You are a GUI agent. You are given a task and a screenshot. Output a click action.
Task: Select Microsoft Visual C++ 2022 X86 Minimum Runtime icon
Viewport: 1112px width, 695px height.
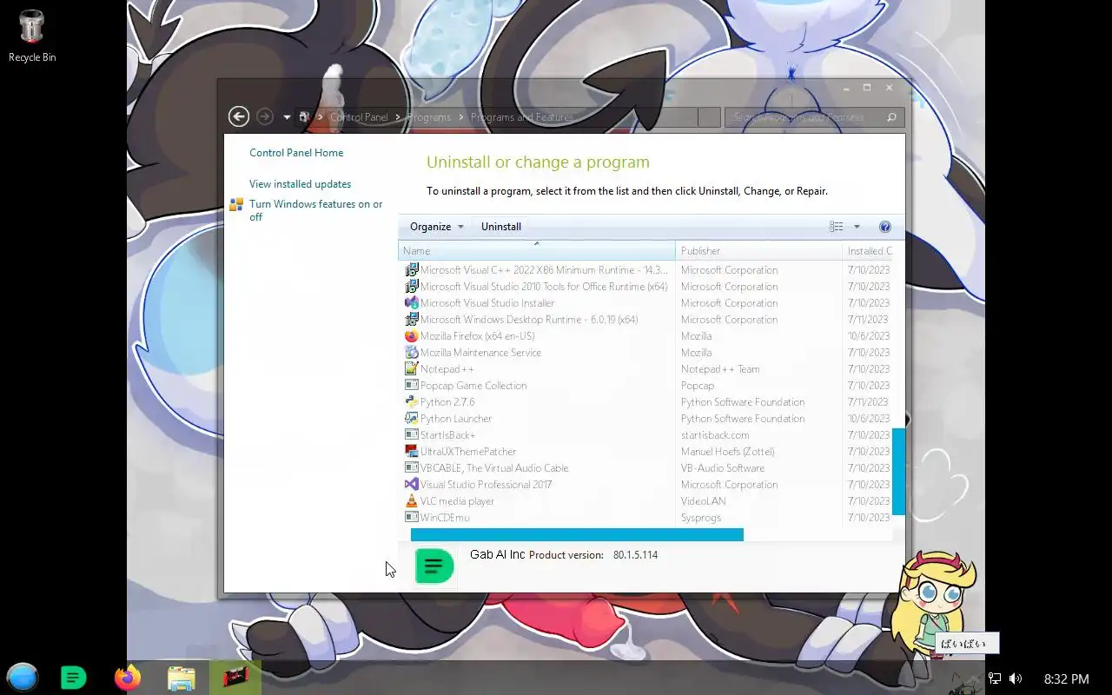click(x=412, y=270)
